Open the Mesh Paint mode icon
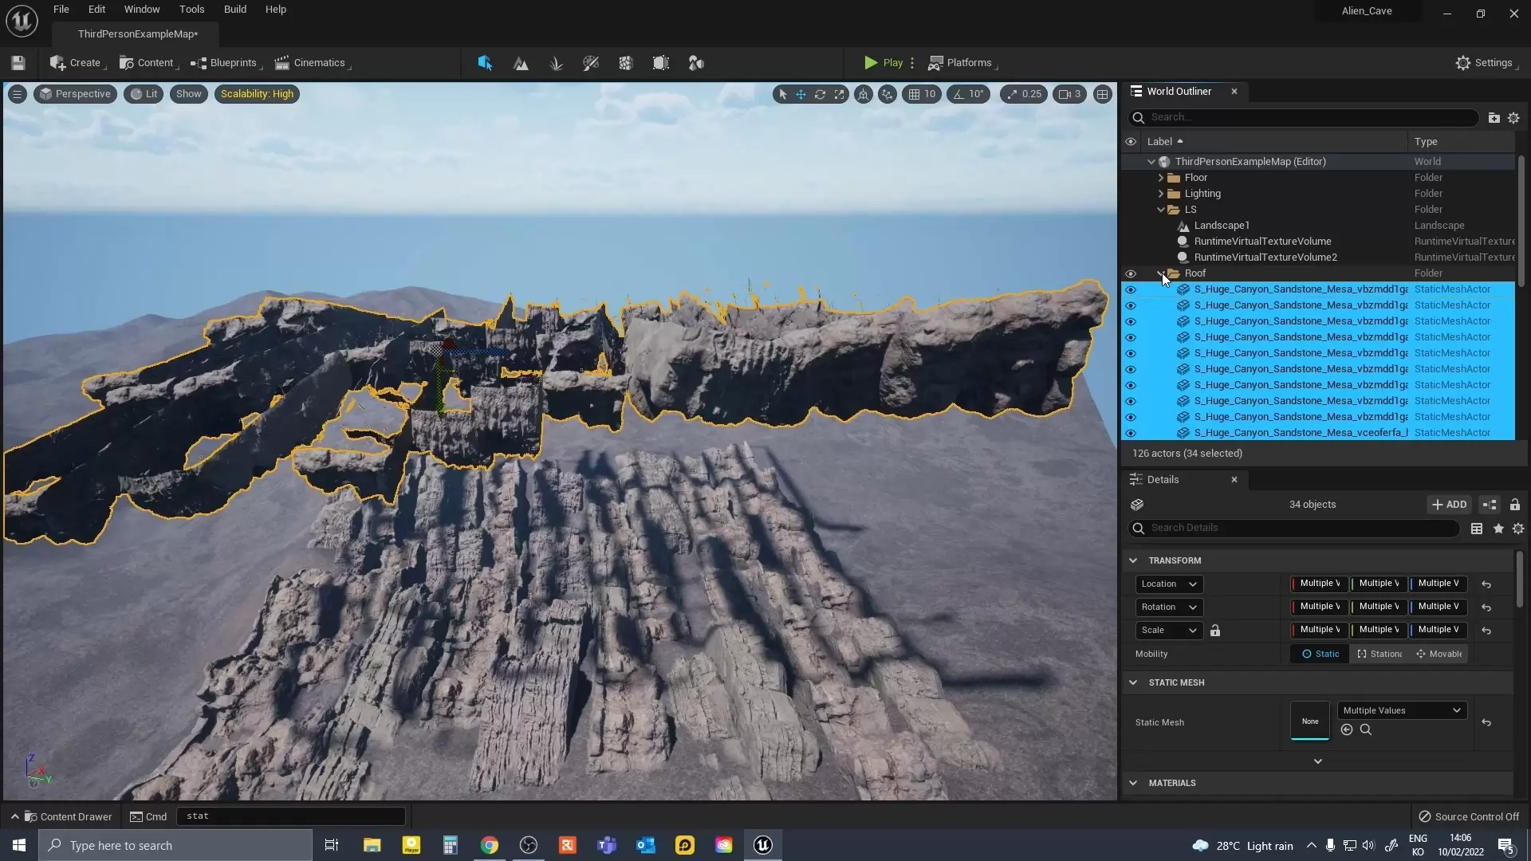Screen dimensions: 1531x861 point(591,63)
